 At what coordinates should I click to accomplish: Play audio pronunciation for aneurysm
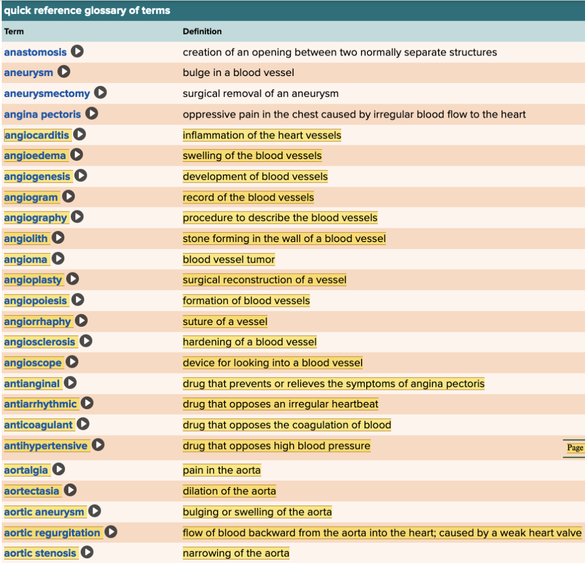(x=64, y=72)
